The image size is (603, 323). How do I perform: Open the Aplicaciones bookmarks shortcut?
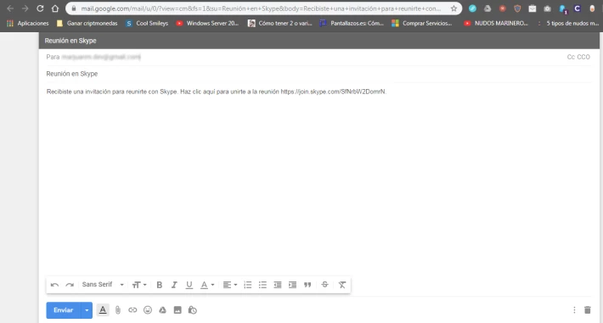click(28, 24)
